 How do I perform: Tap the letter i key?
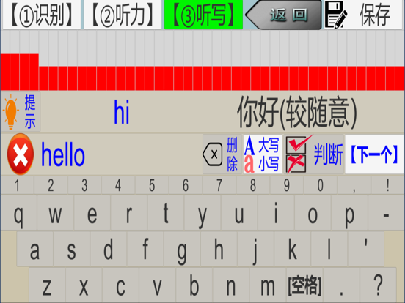[x=276, y=212]
